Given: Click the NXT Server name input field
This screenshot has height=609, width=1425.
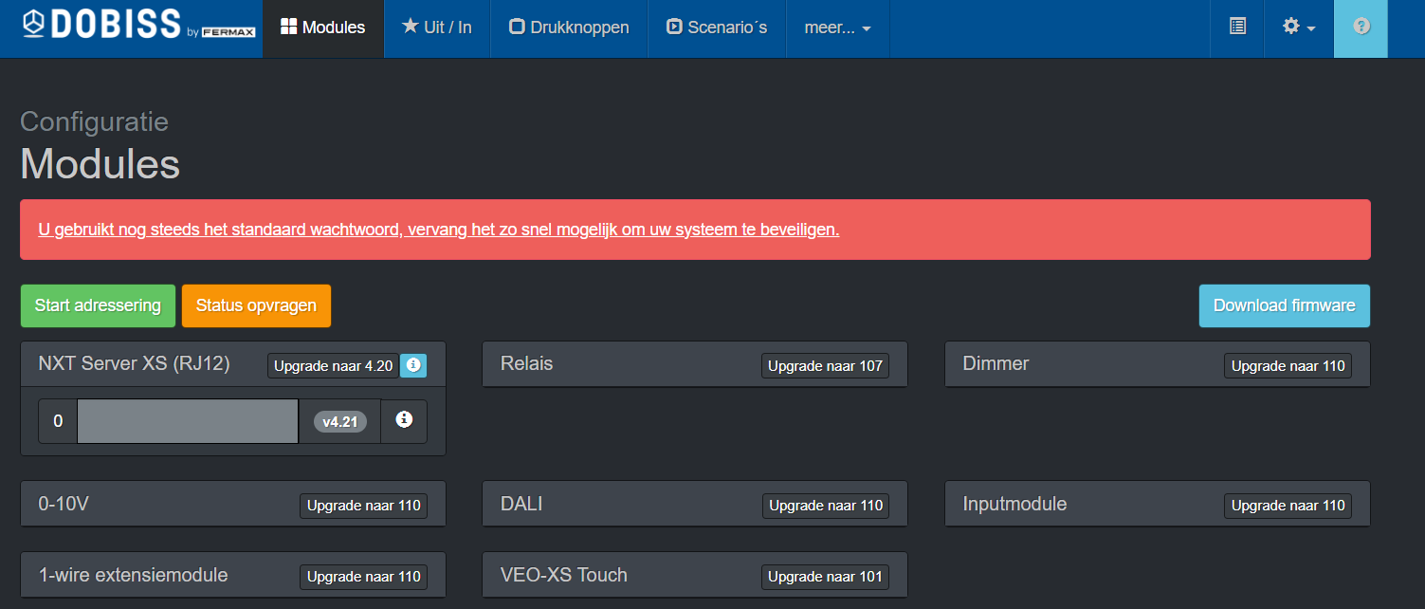Looking at the screenshot, I should [x=188, y=421].
